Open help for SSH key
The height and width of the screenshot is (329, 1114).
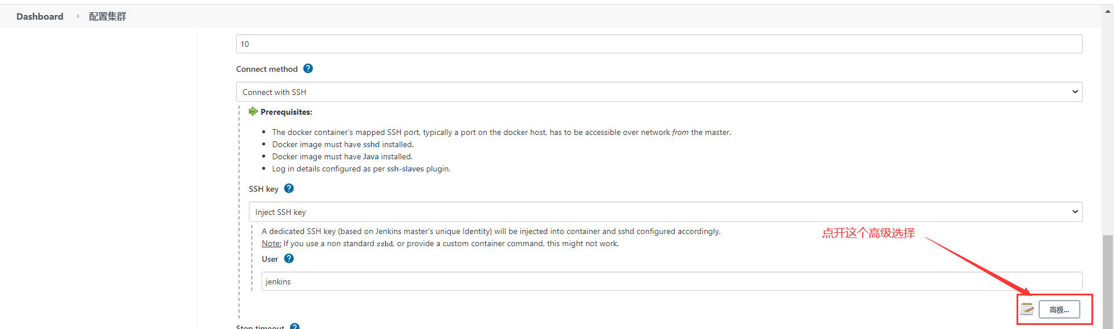tap(289, 188)
